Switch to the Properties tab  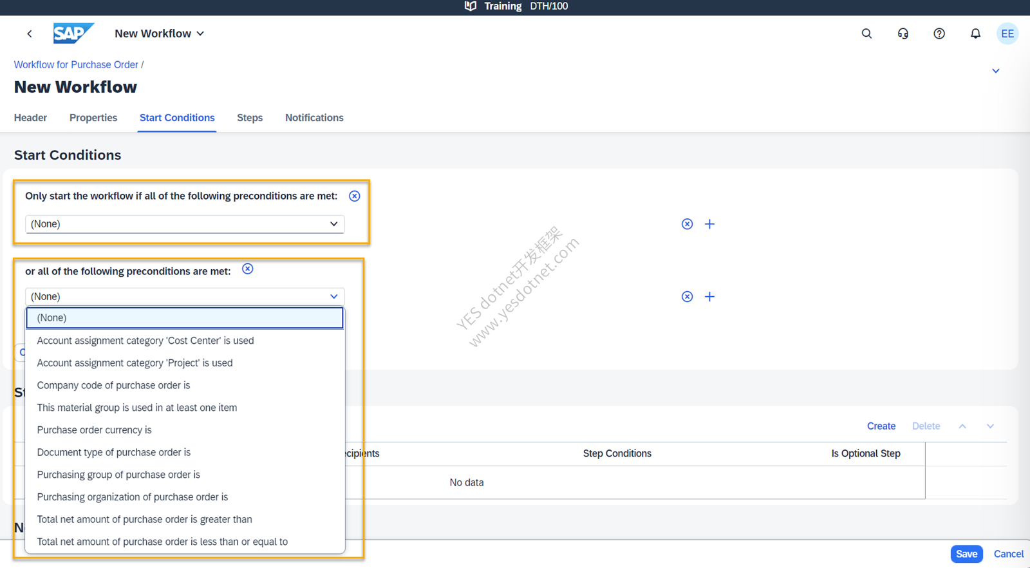click(93, 118)
